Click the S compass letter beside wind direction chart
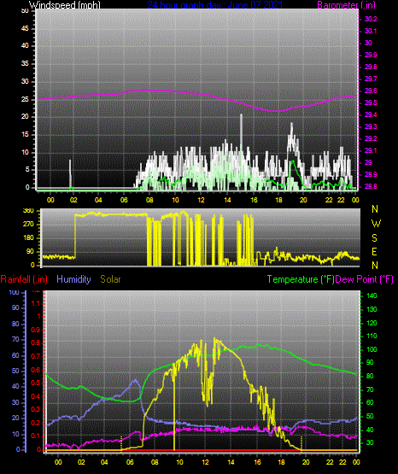This screenshot has width=398, height=474. click(374, 238)
